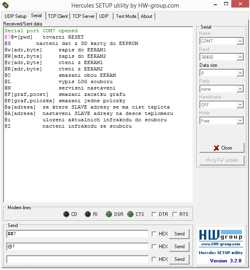Click the 'vypis LOG souboru' line
The width and height of the screenshot is (250, 270).
[59, 82]
